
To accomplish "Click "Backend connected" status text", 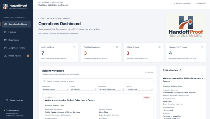I will coord(183,3).
